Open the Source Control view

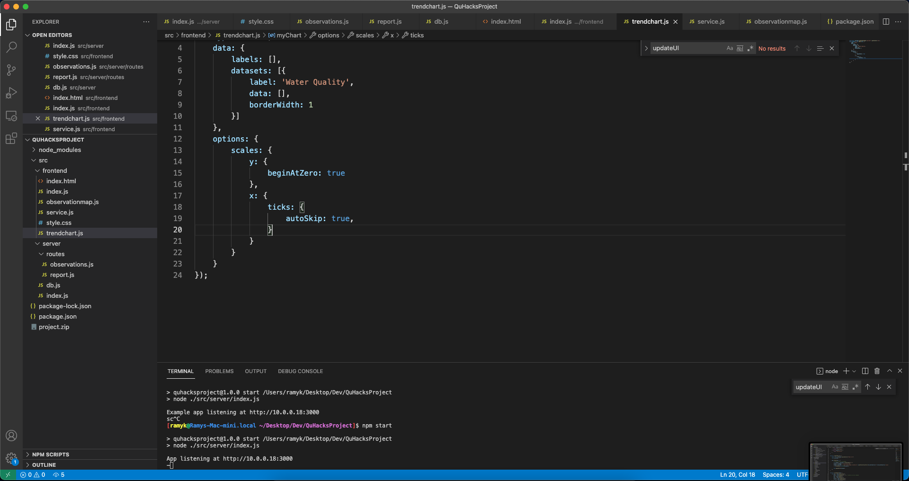[x=11, y=70]
